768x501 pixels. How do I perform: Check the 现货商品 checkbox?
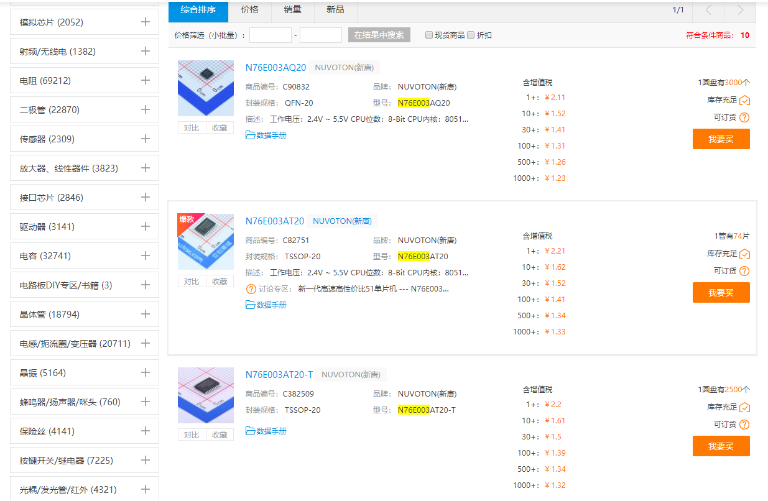pyautogui.click(x=429, y=35)
